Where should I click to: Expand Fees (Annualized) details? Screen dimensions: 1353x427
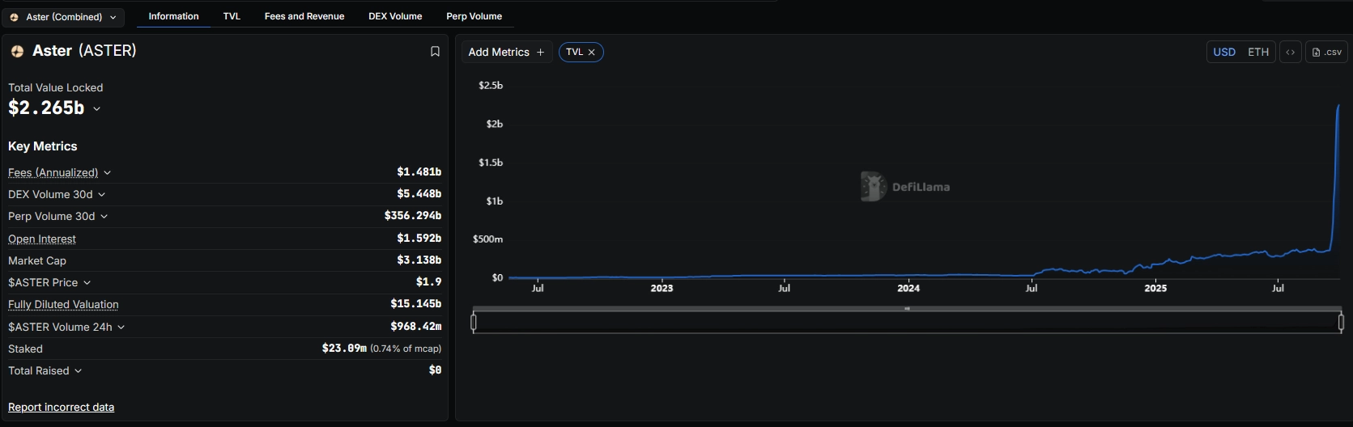tap(107, 172)
